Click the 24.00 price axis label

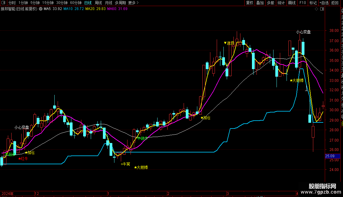334,169
